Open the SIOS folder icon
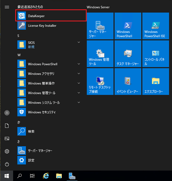 pos(22,45)
